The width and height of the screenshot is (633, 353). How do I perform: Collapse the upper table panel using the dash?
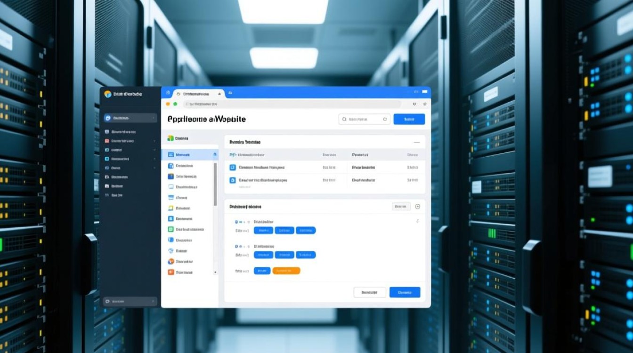pyautogui.click(x=416, y=142)
